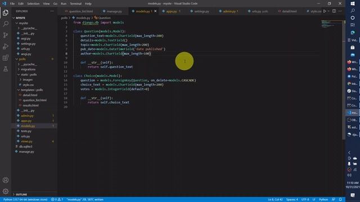
Task: Open the View menu
Action: pos(46,4)
